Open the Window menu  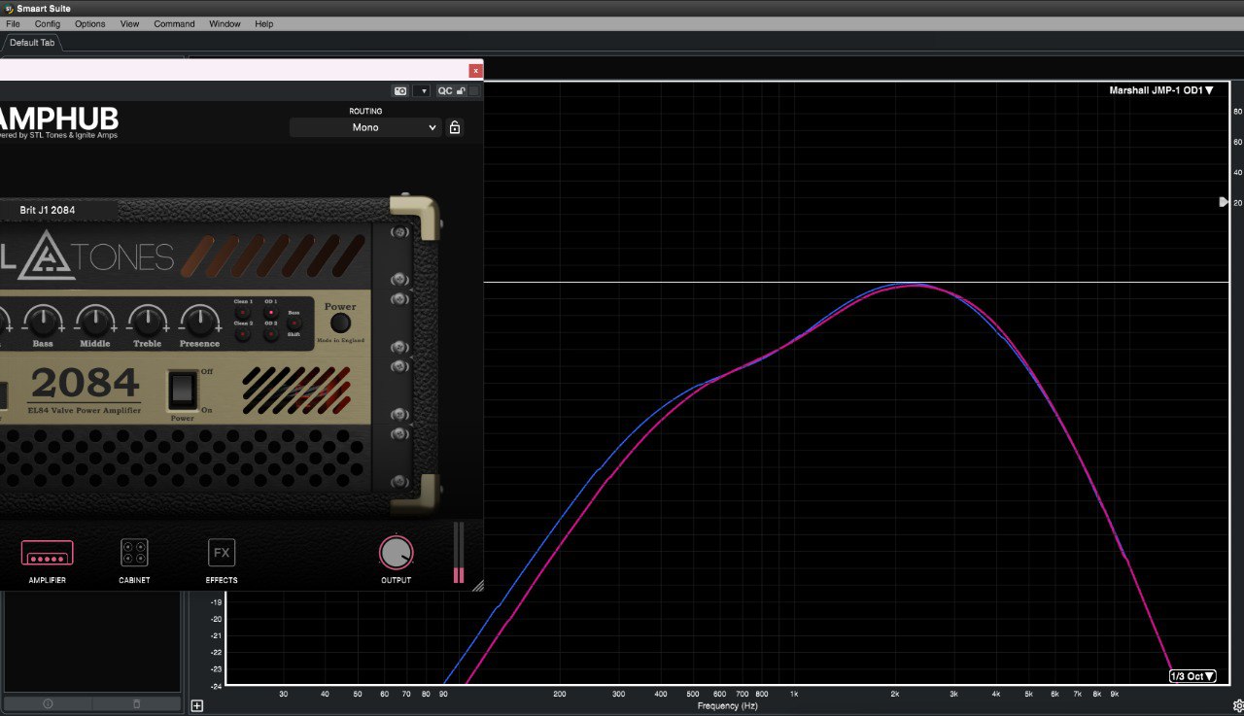(x=225, y=23)
